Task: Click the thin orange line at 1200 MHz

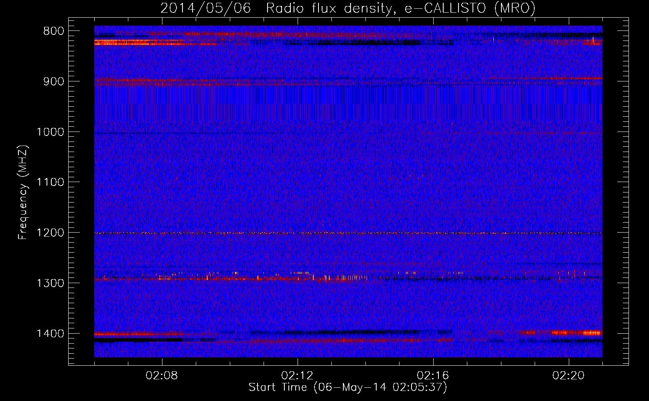Action: pyautogui.click(x=348, y=233)
